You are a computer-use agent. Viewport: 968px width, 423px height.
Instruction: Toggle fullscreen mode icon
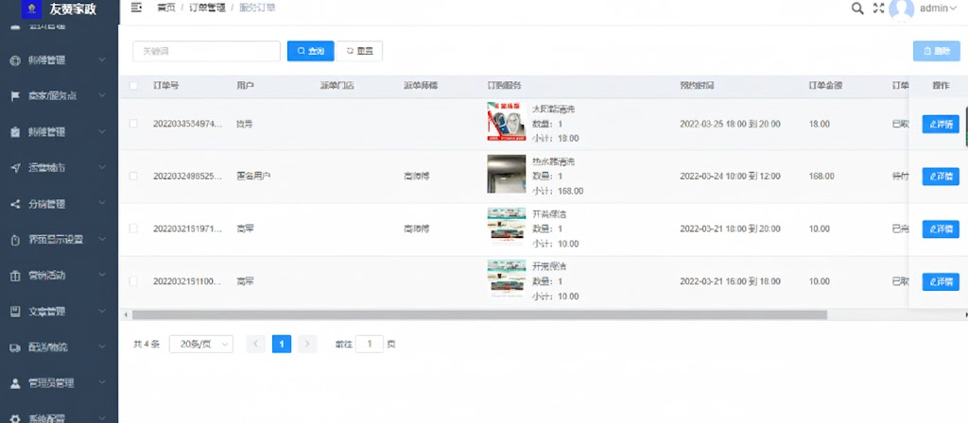click(879, 8)
